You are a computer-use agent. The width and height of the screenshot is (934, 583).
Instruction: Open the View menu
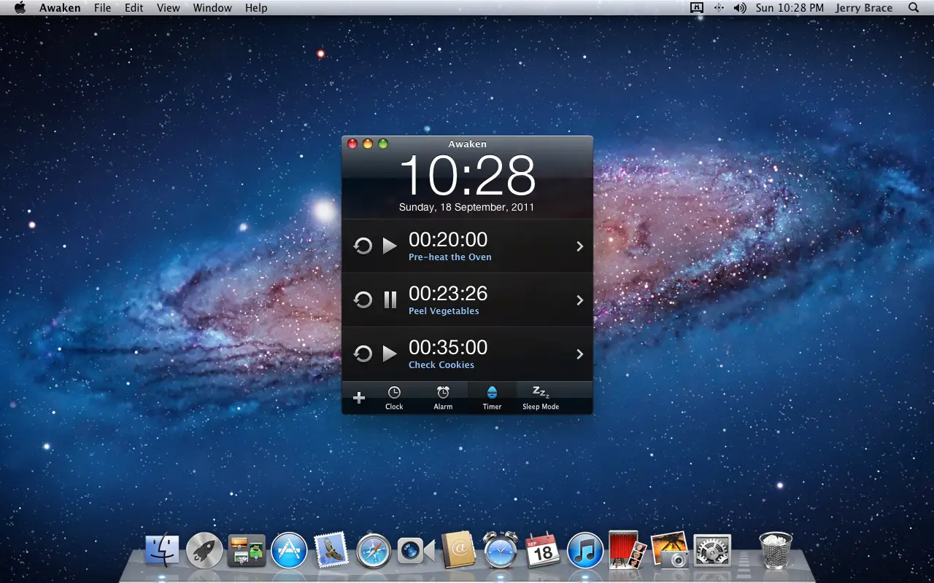[168, 8]
